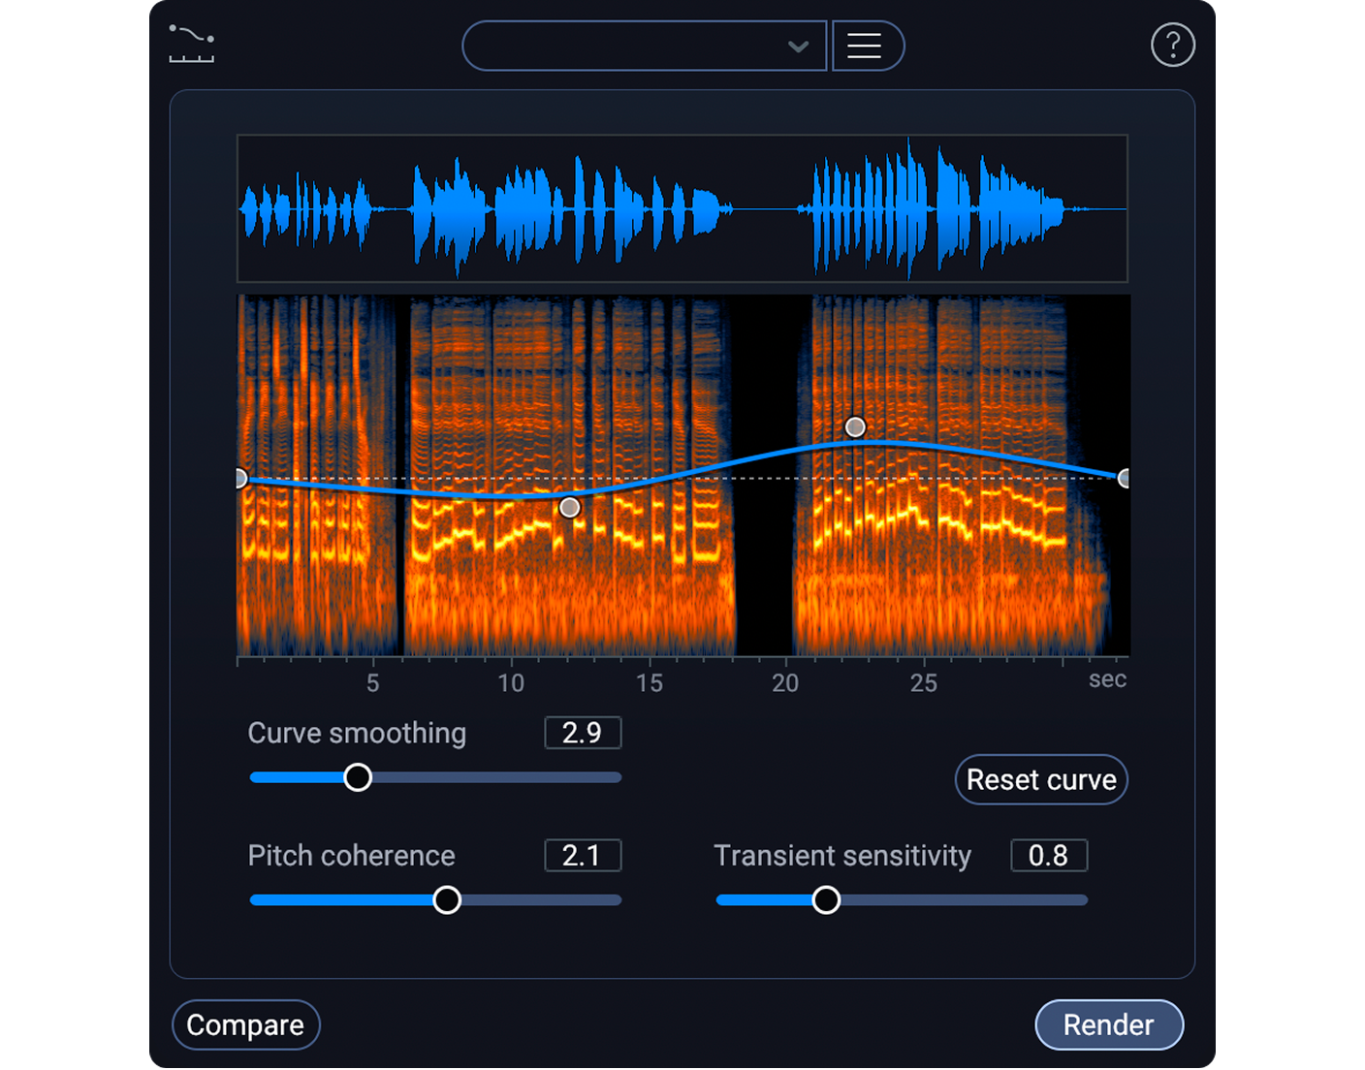Click the Variable Pitch module icon

coord(190,45)
